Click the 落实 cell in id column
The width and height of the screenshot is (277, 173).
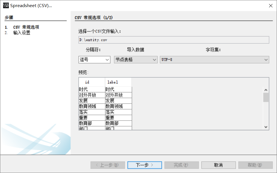[92, 112]
